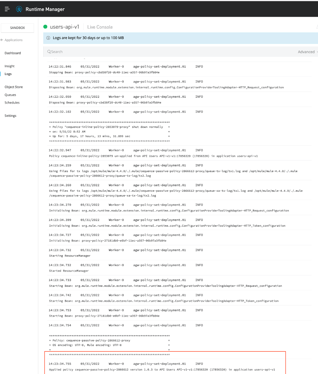The image size is (318, 374).
Task: Focus the log Search field
Action: (167, 52)
